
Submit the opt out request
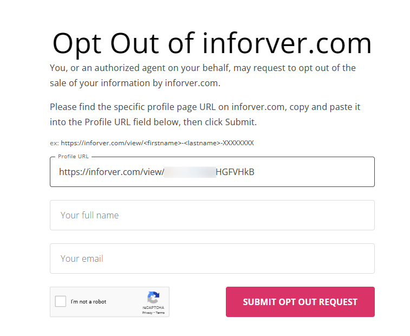pyautogui.click(x=300, y=302)
